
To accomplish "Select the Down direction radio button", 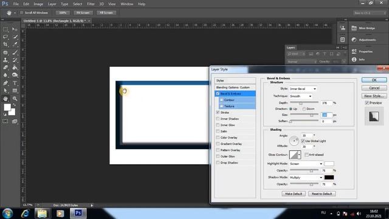I will 304,109.
